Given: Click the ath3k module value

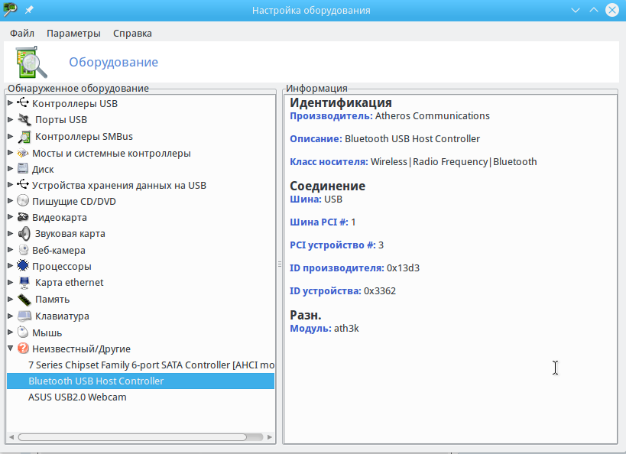Looking at the screenshot, I should [x=346, y=329].
